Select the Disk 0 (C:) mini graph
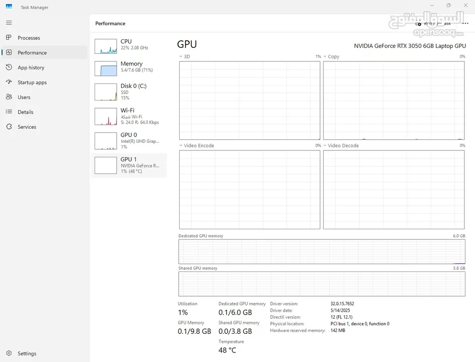This screenshot has width=475, height=362. [x=106, y=92]
